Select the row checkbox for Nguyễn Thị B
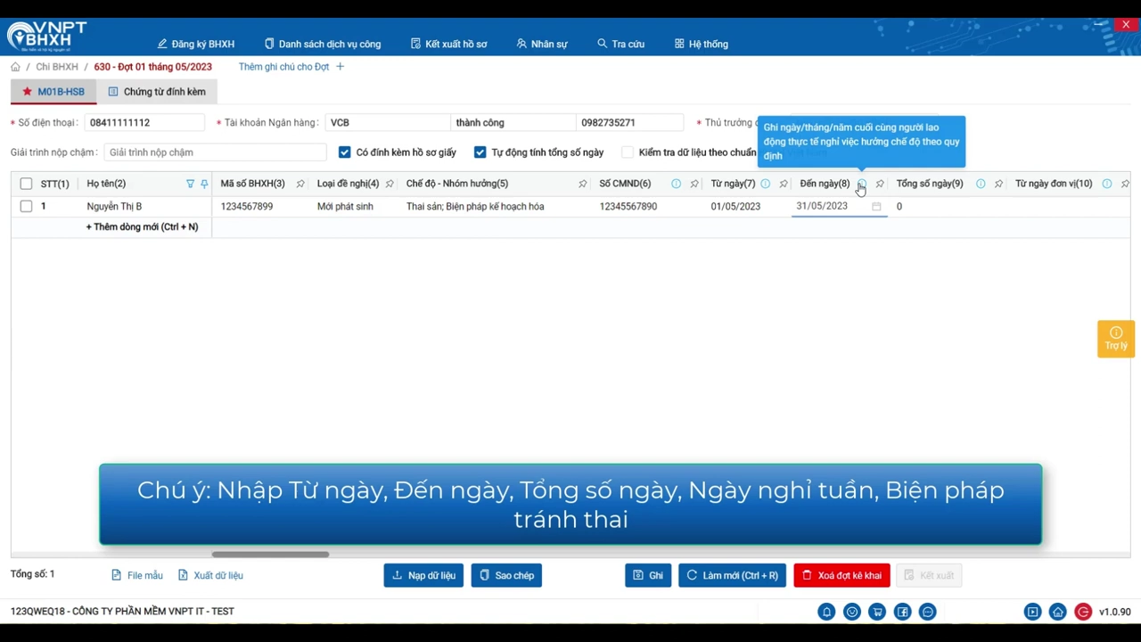This screenshot has width=1141, height=642. (26, 207)
